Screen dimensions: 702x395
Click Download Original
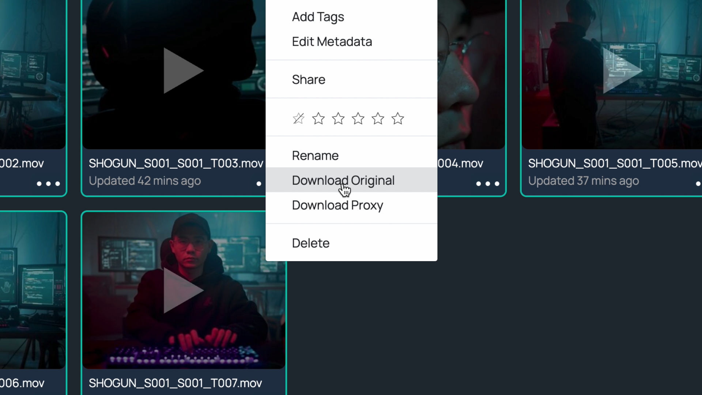click(343, 180)
